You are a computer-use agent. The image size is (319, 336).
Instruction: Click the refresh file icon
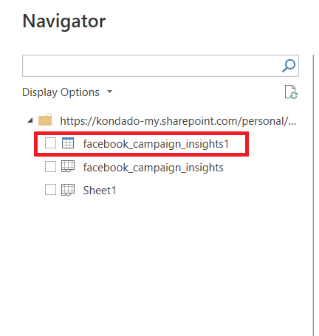pyautogui.click(x=291, y=92)
